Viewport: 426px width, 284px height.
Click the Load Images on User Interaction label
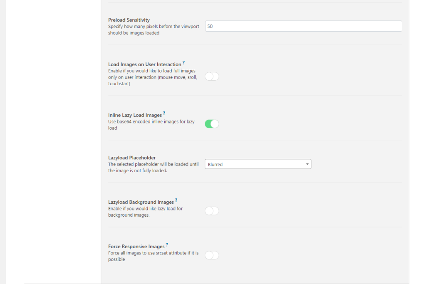(144, 64)
